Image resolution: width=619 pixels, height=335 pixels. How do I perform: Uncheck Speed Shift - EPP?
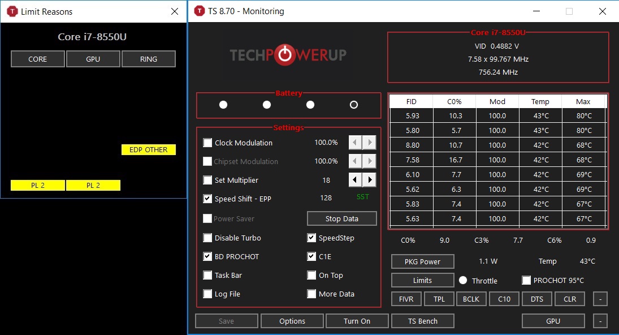point(207,199)
